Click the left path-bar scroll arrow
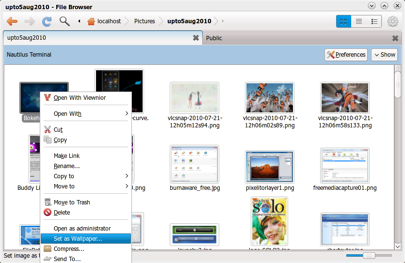Image resolution: width=405 pixels, height=263 pixels. click(79, 21)
